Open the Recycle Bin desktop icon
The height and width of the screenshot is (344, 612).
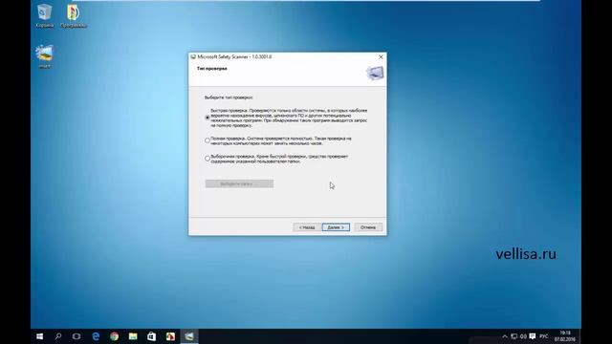tap(45, 15)
